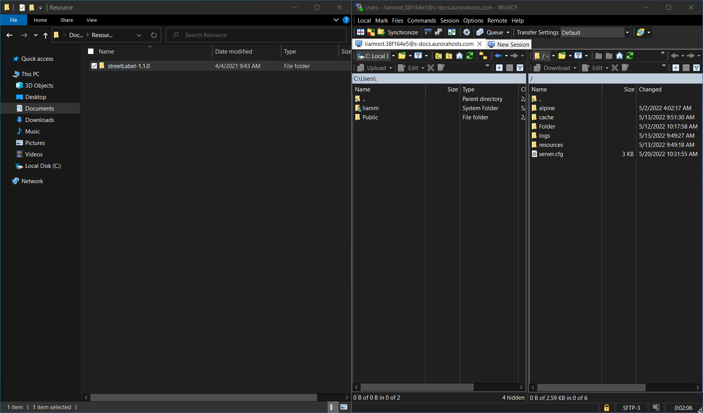Expand the Queue dropdown arrow

tap(508, 33)
